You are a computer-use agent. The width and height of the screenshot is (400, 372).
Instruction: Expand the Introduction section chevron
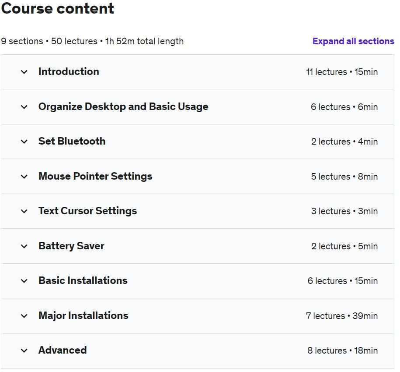24,72
